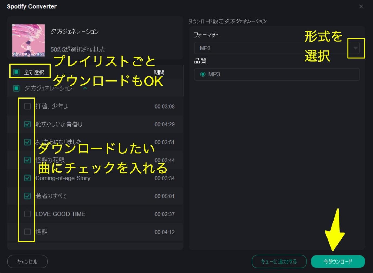Uncheck the Coming-of-age Story checkbox
Image resolution: width=373 pixels, height=273 pixels.
pyautogui.click(x=27, y=178)
